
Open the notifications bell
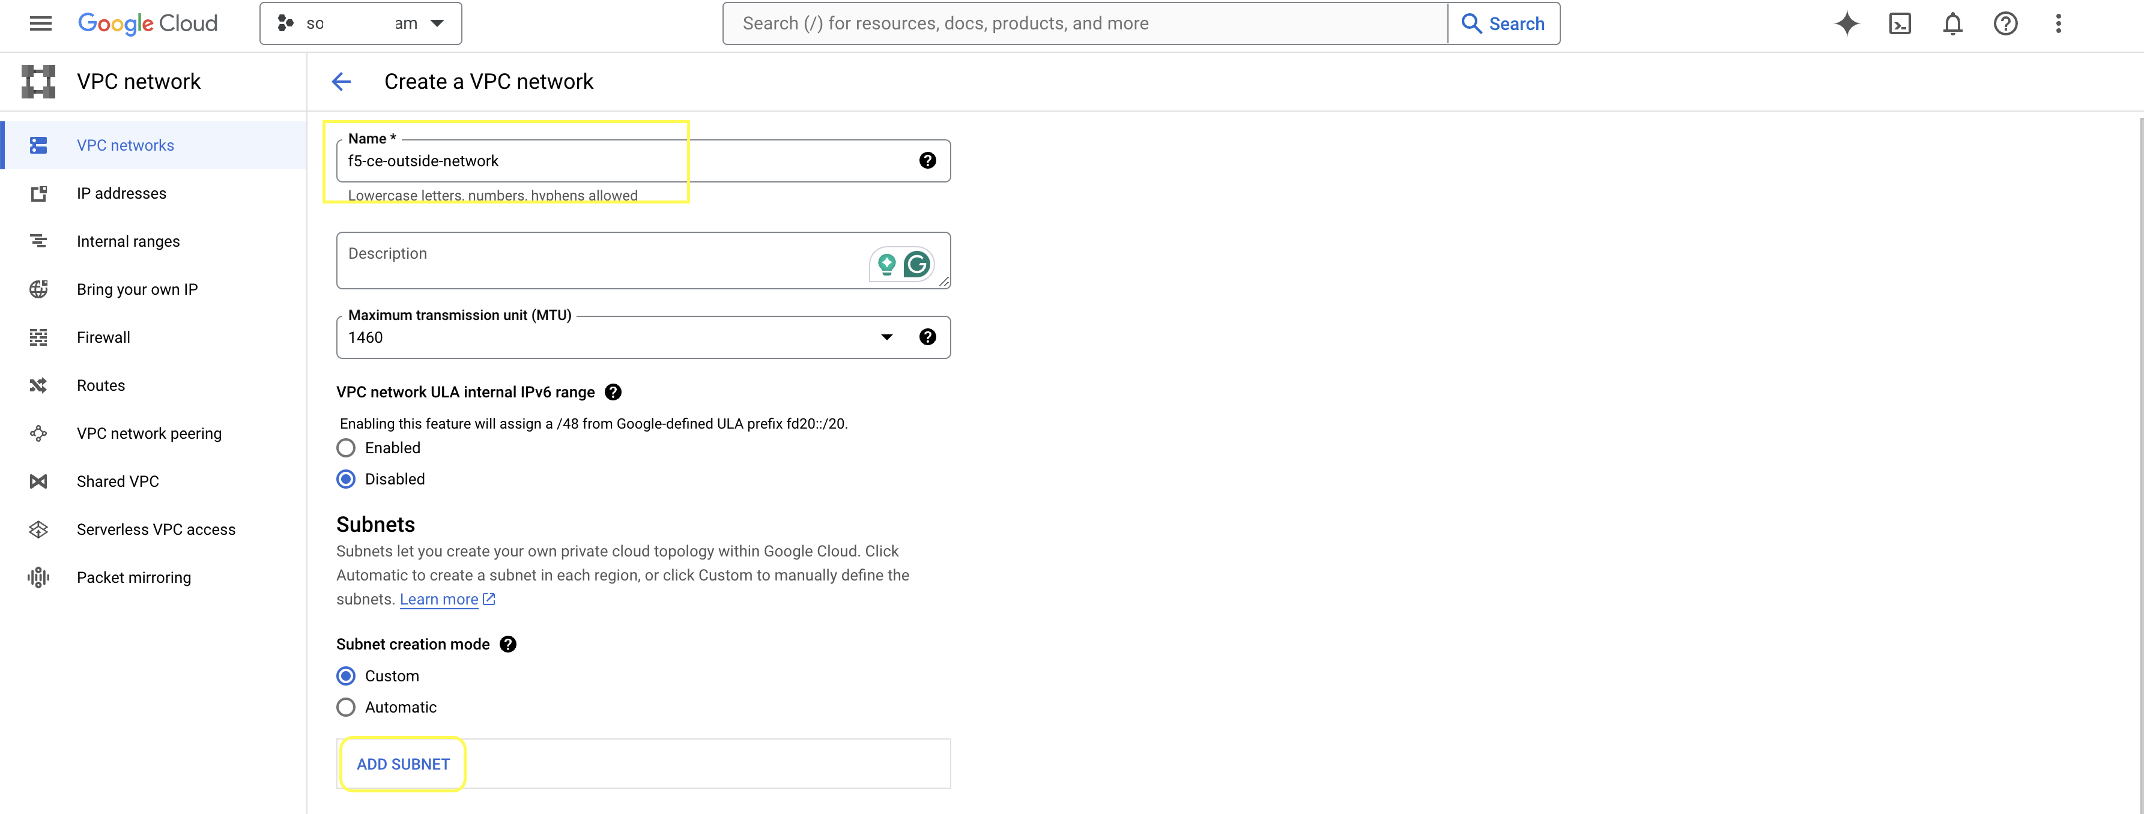[x=1952, y=23]
